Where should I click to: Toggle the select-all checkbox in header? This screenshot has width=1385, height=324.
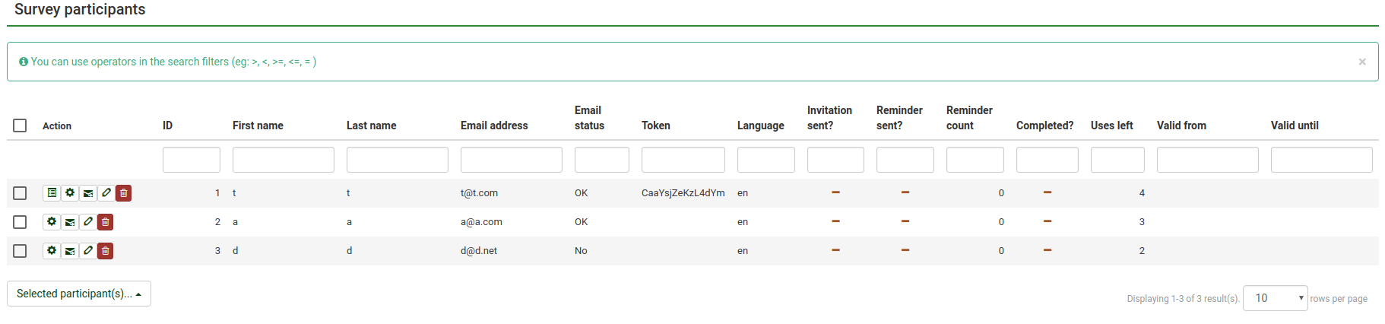(21, 125)
